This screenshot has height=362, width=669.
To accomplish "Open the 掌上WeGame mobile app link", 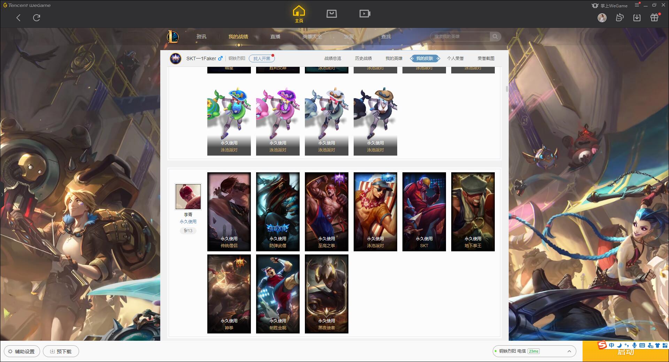I will coord(609,6).
